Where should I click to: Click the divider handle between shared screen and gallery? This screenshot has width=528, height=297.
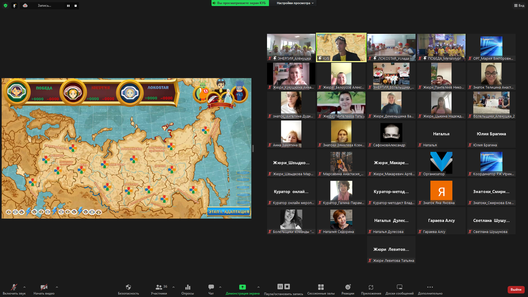point(253,148)
